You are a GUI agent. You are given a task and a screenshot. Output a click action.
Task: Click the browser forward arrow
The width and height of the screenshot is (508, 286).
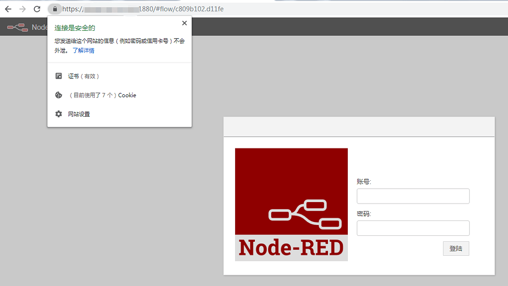point(22,9)
